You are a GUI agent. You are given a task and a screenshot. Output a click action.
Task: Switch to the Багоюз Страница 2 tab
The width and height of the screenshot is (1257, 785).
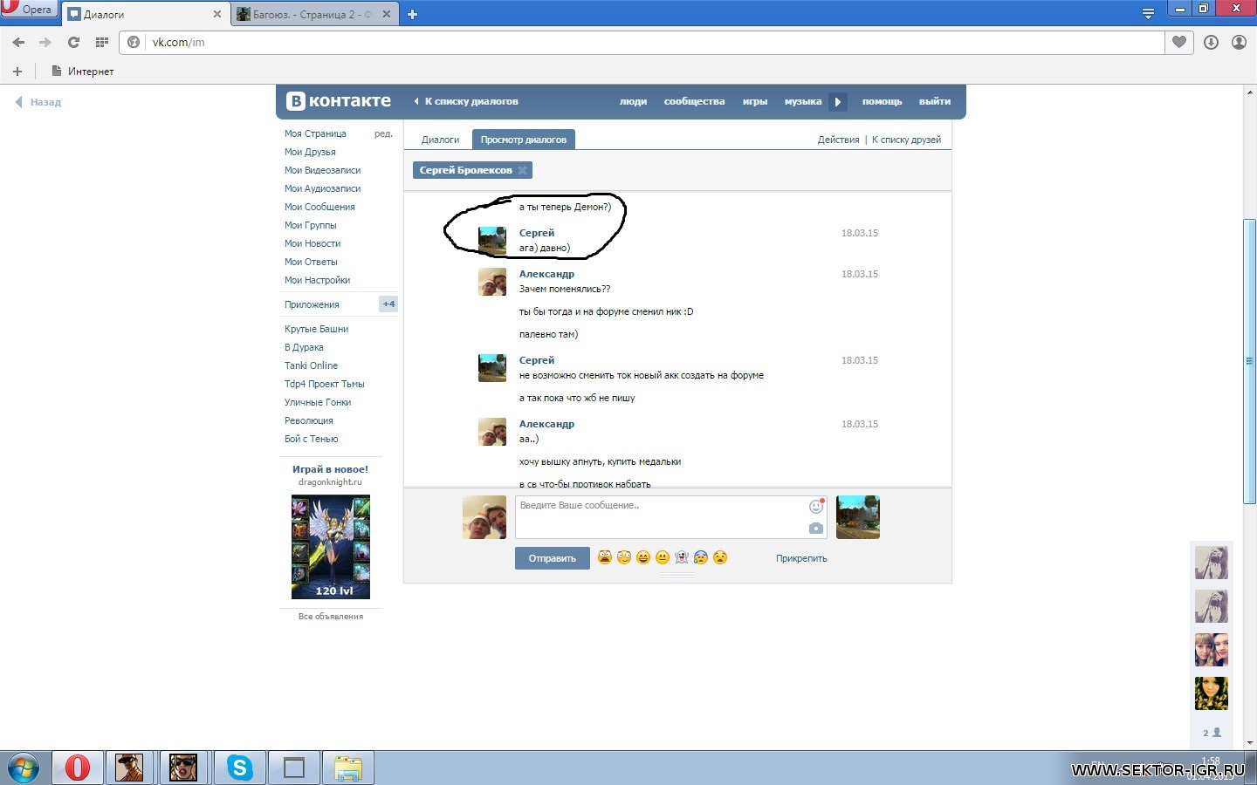pos(314,14)
